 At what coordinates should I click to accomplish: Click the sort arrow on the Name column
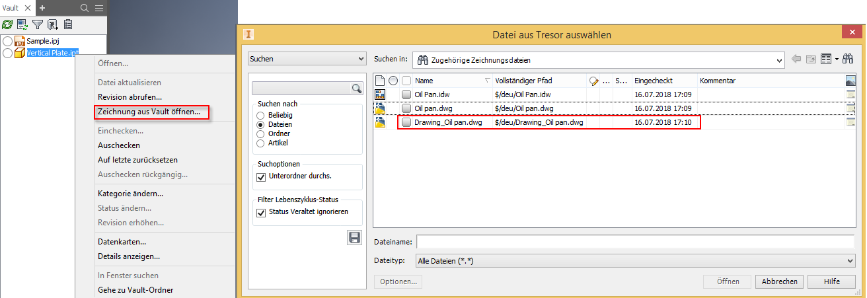pyautogui.click(x=487, y=81)
